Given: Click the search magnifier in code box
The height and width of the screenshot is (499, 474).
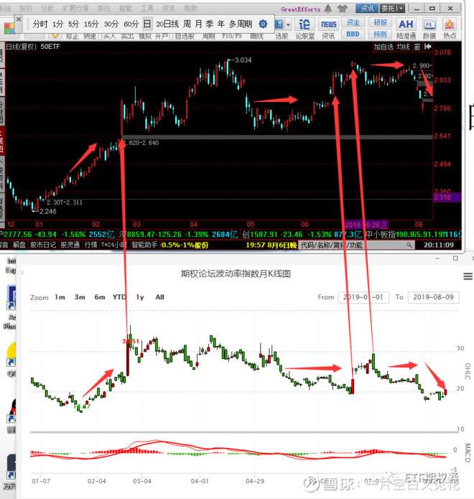Looking at the screenshot, I should (409, 245).
